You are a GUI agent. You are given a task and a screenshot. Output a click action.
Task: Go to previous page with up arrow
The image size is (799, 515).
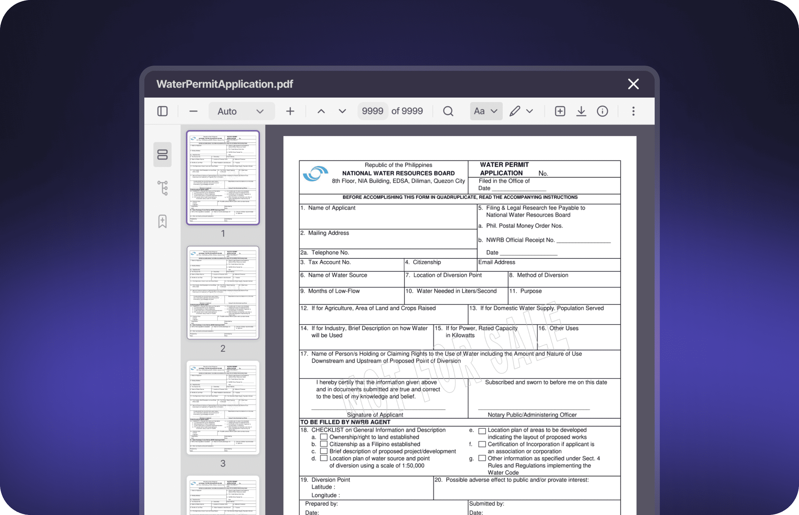point(321,111)
